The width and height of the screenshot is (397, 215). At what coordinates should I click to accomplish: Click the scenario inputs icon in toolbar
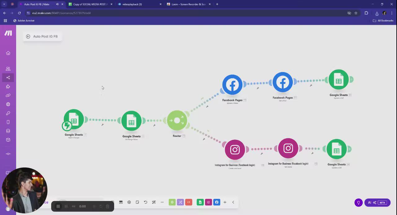click(x=121, y=202)
